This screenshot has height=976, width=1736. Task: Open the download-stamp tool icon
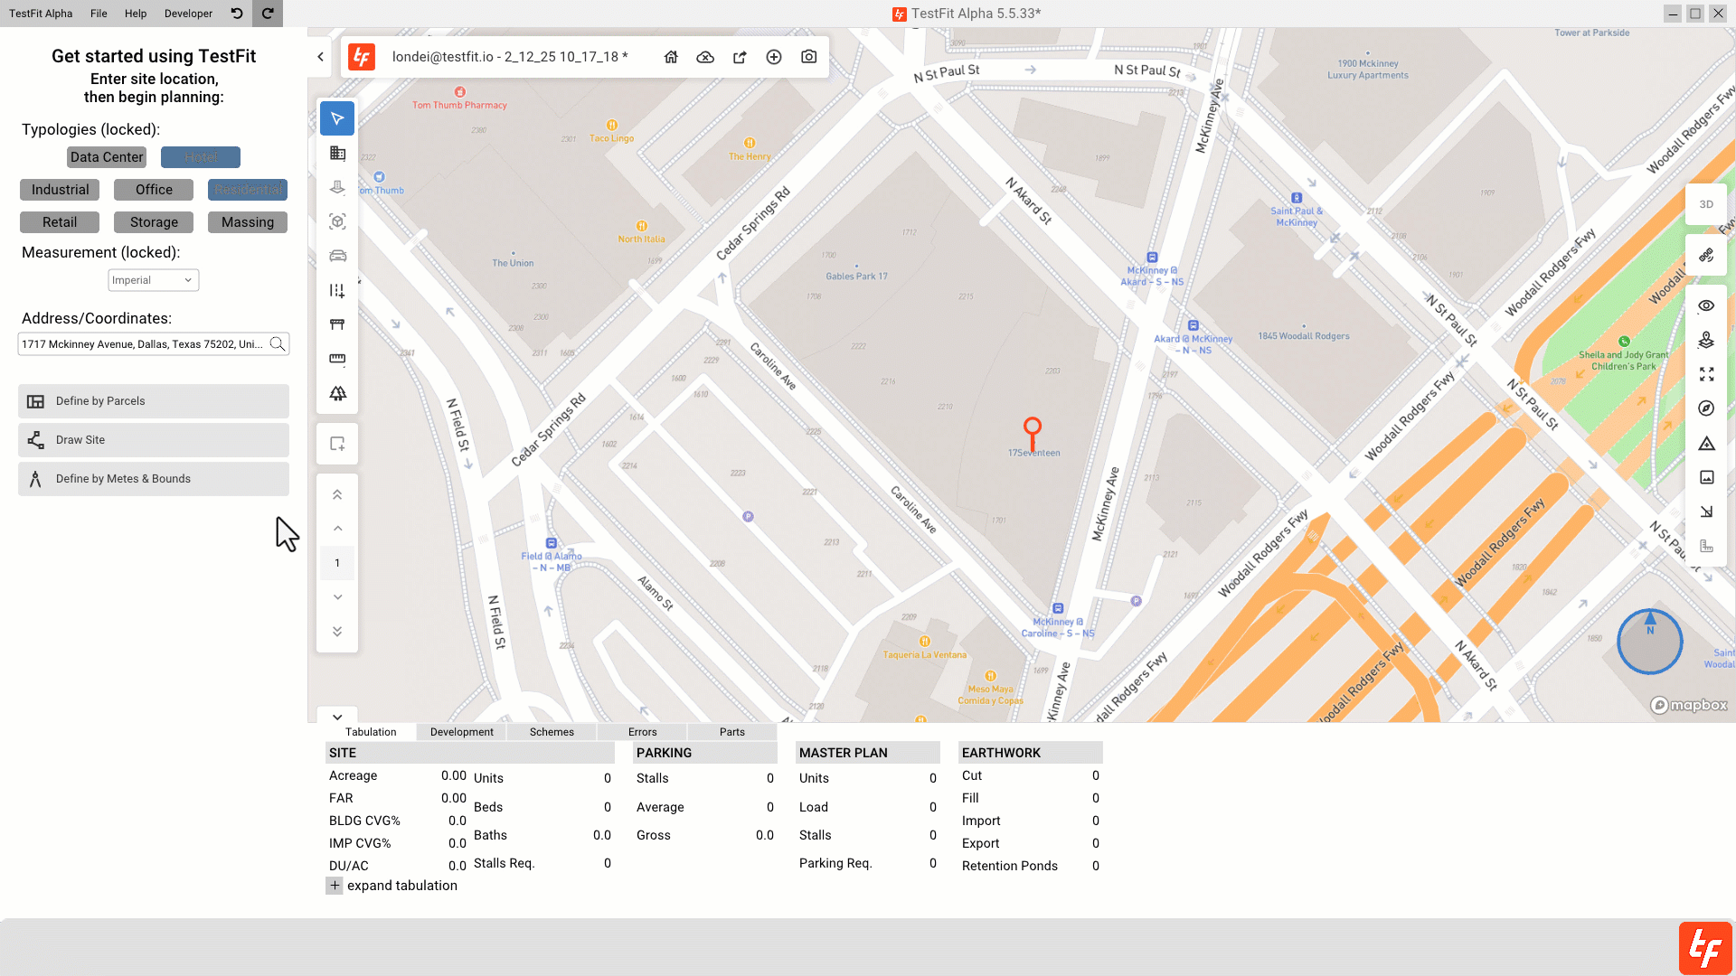337,187
